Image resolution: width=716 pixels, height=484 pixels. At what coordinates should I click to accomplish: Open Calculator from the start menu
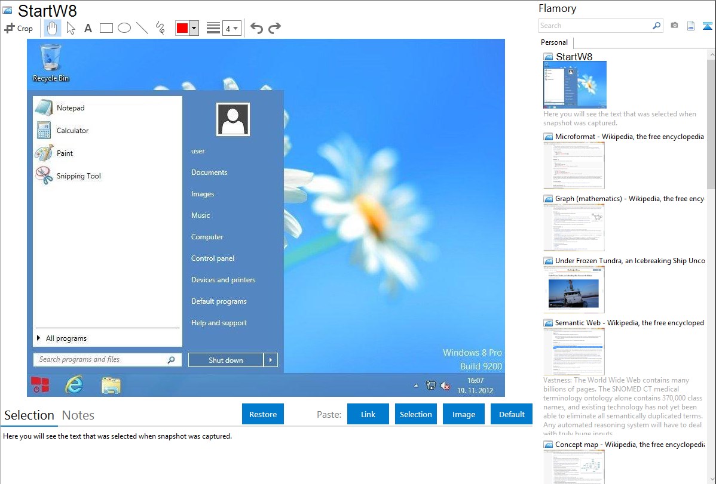[108, 131]
